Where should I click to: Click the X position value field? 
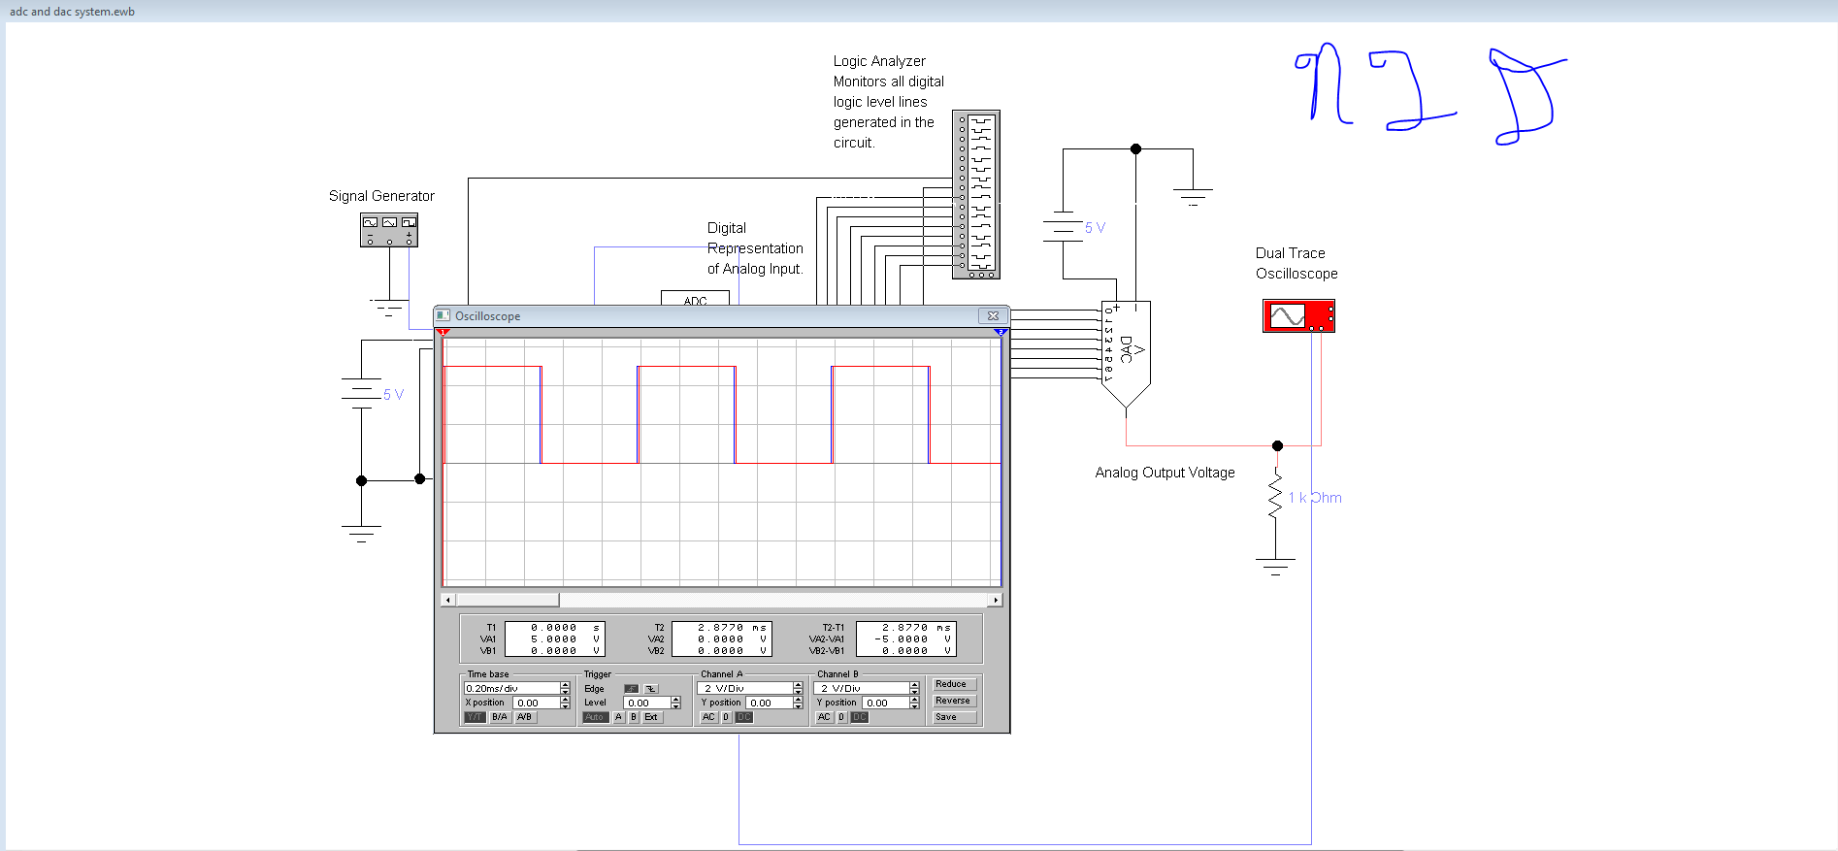[x=537, y=703]
